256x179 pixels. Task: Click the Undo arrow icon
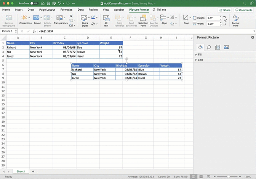[x=59, y=3]
